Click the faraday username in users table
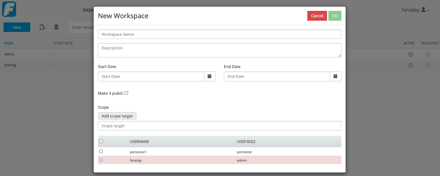Viewport: 440px width, 176px height. [136, 160]
